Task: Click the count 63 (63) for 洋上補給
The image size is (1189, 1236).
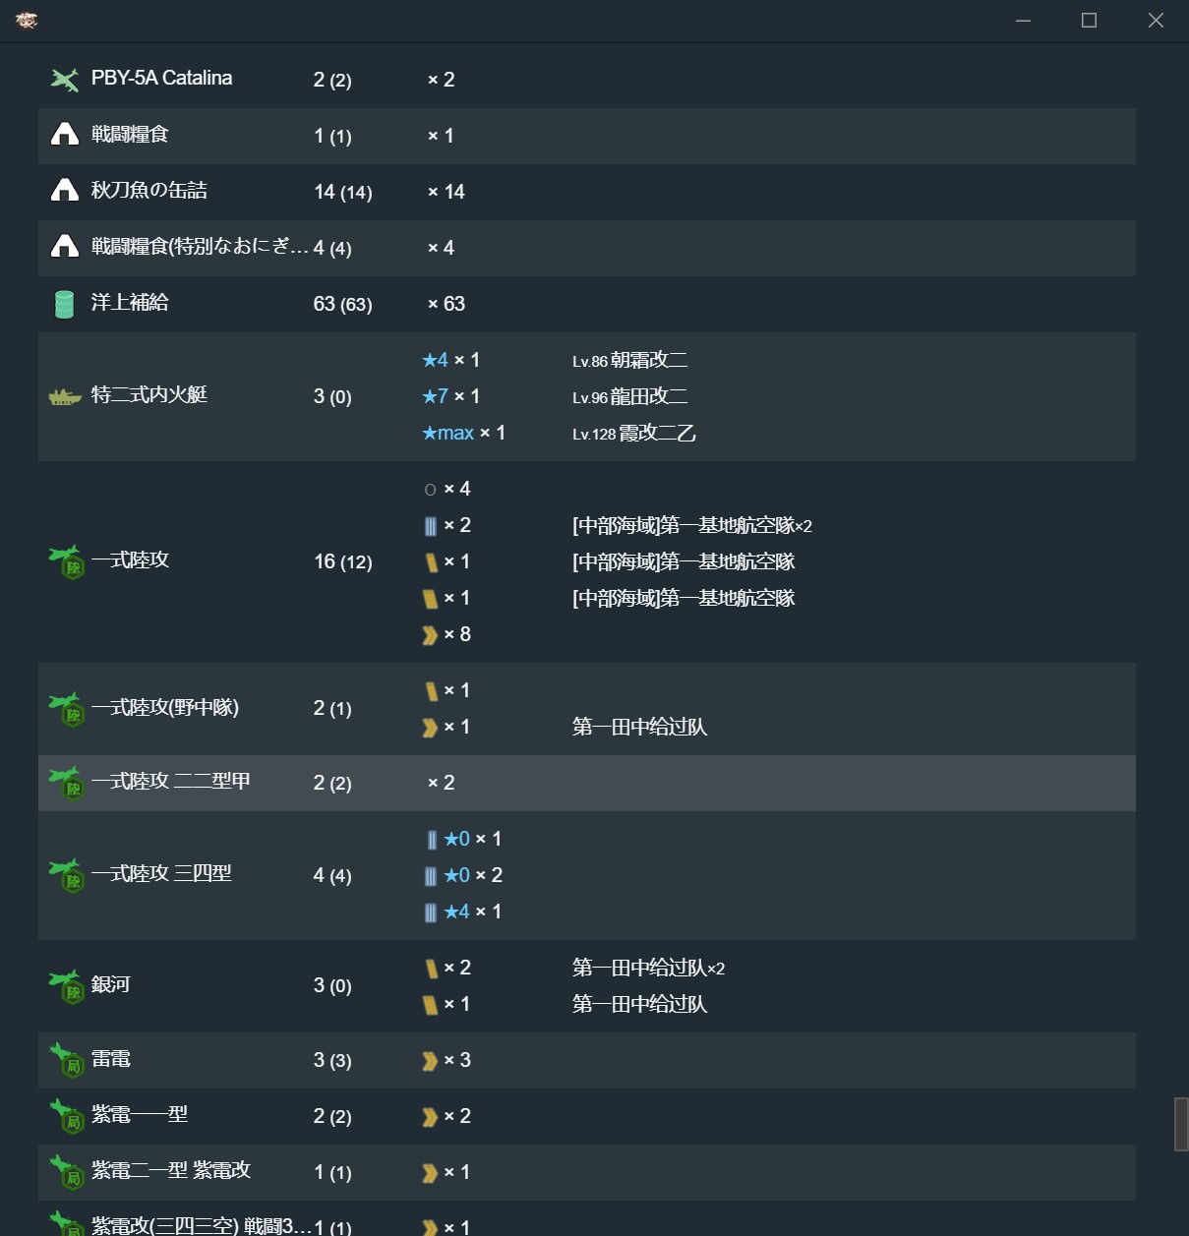Action: click(343, 304)
